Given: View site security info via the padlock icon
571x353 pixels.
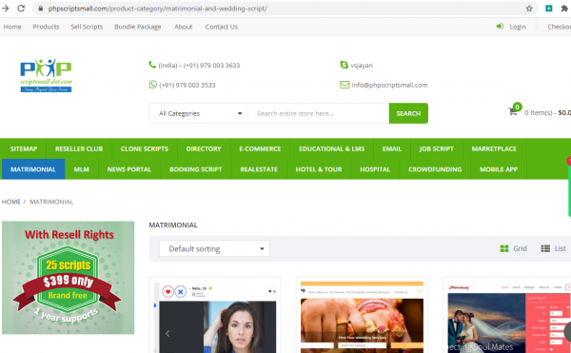Looking at the screenshot, I should (x=41, y=9).
